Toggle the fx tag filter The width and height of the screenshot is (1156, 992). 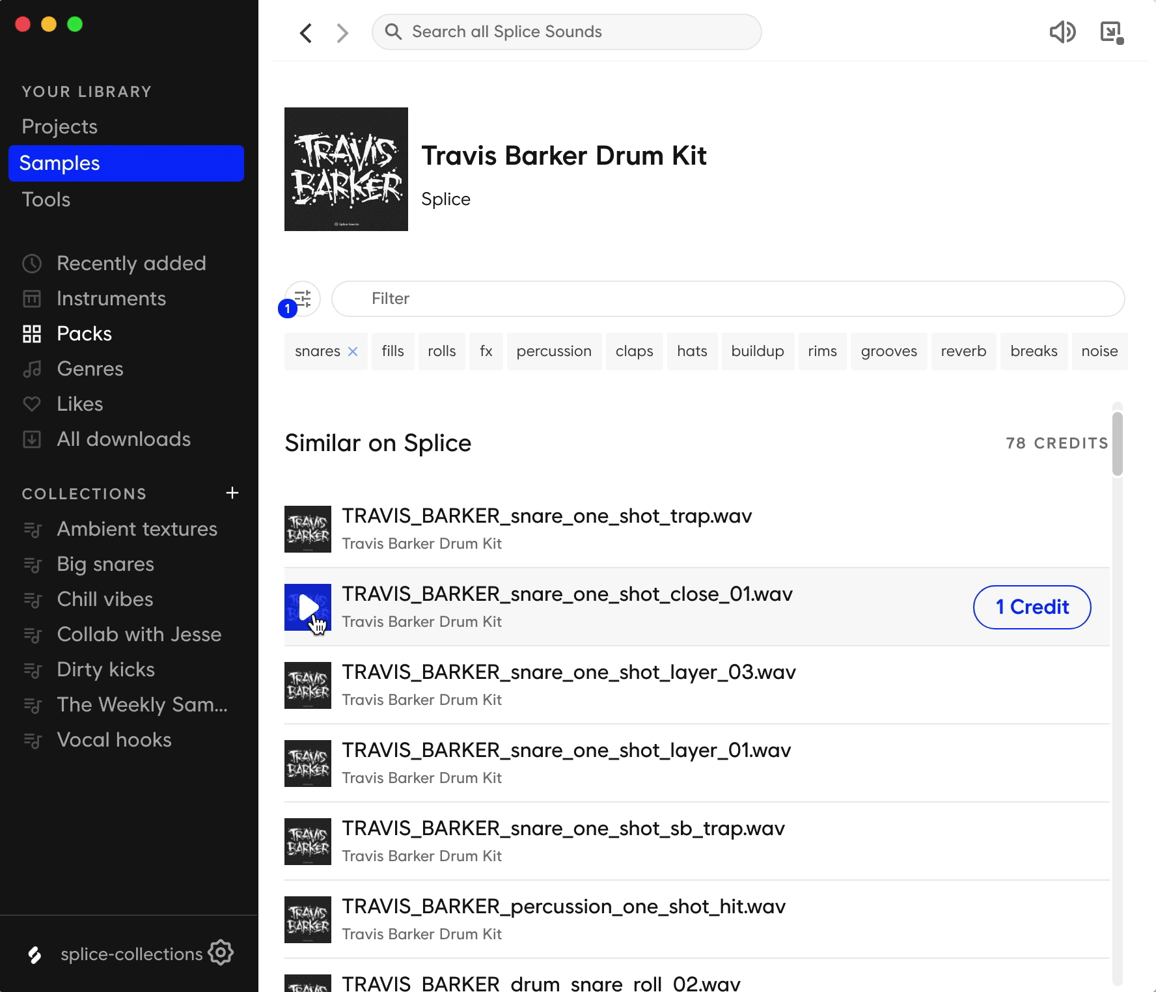tap(486, 351)
